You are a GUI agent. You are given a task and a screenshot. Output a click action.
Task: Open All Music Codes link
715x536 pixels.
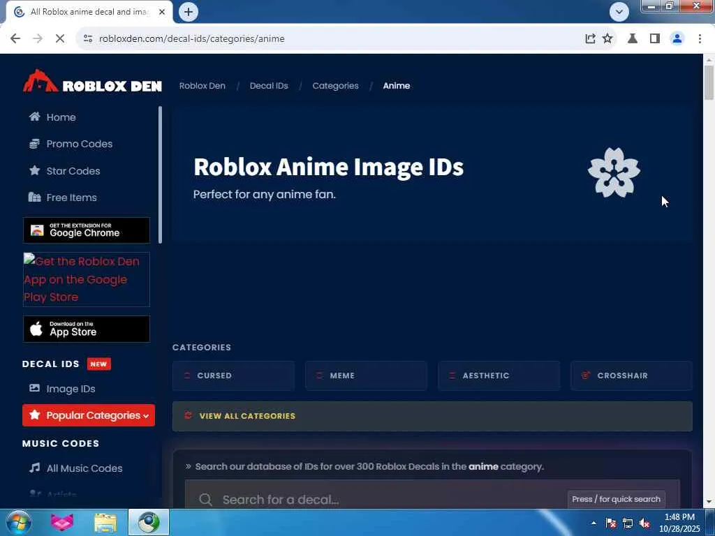84,468
